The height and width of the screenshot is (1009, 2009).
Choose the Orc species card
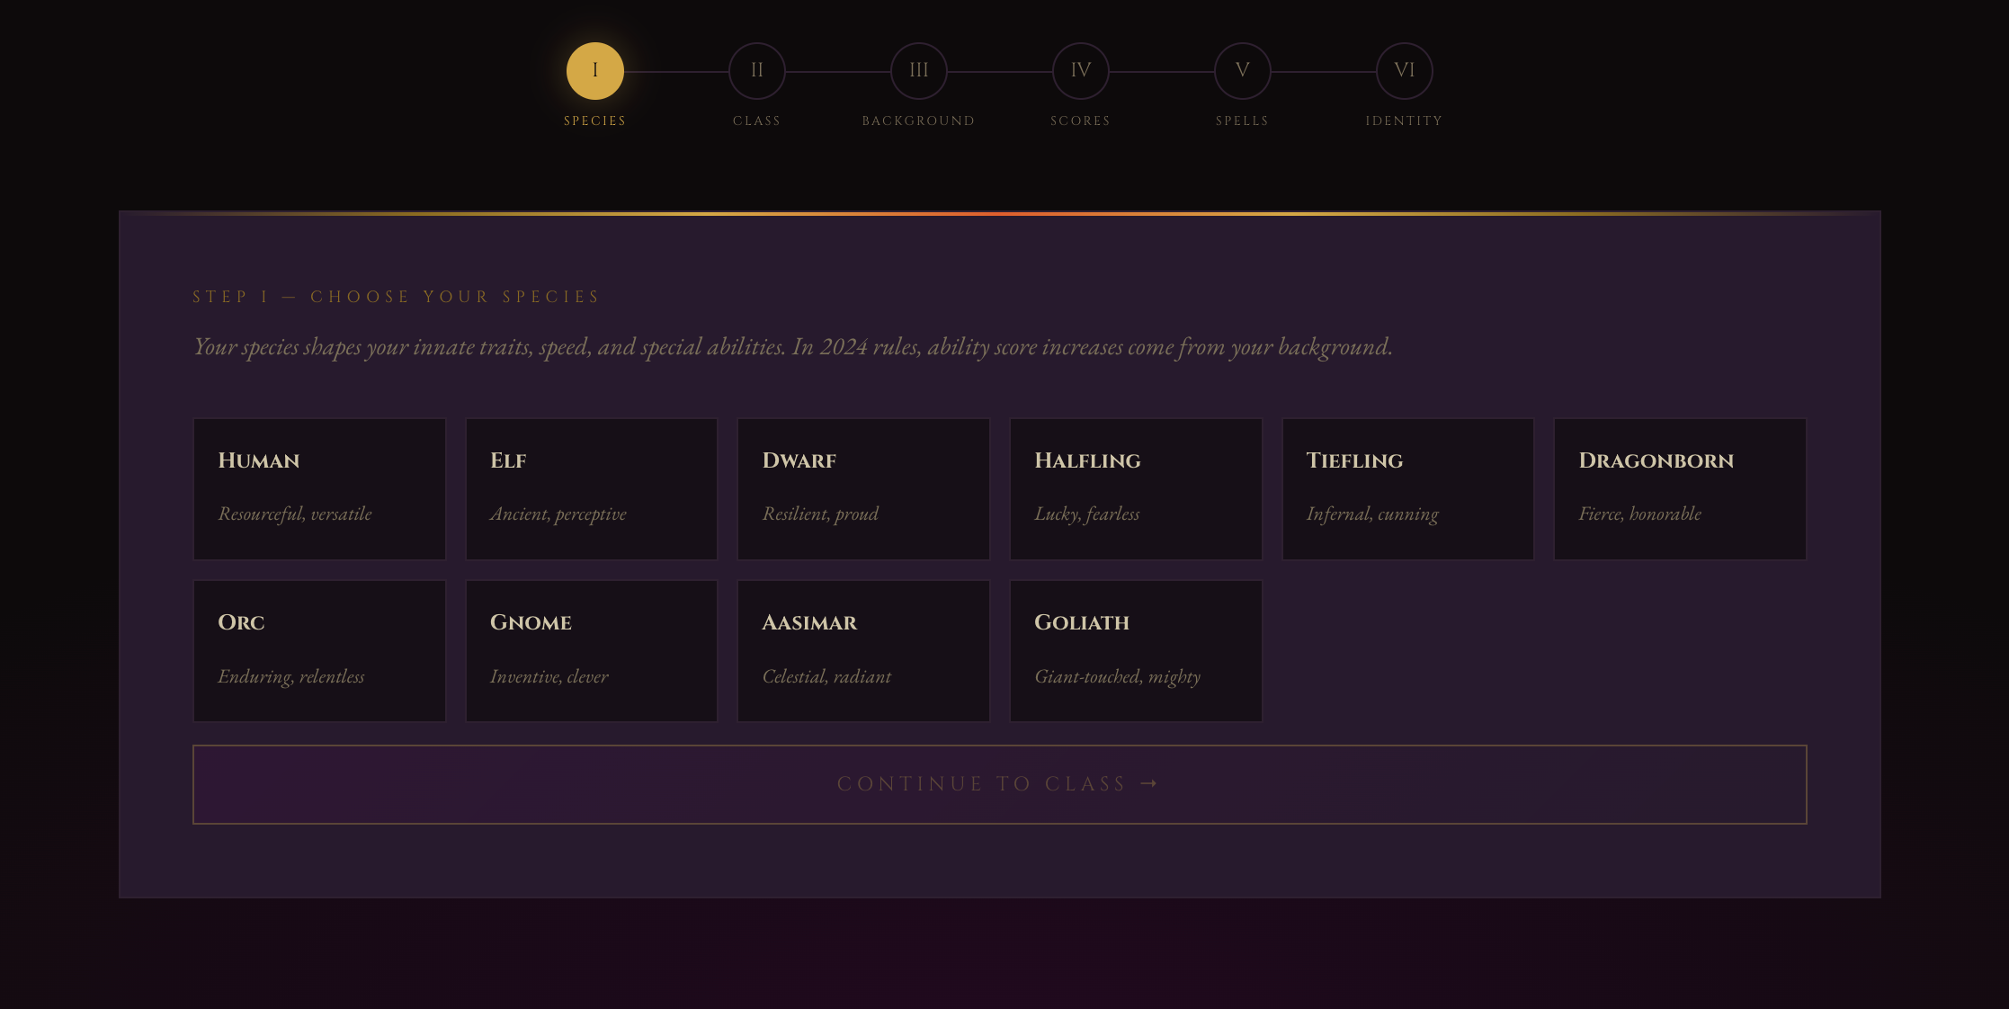pyautogui.click(x=319, y=651)
